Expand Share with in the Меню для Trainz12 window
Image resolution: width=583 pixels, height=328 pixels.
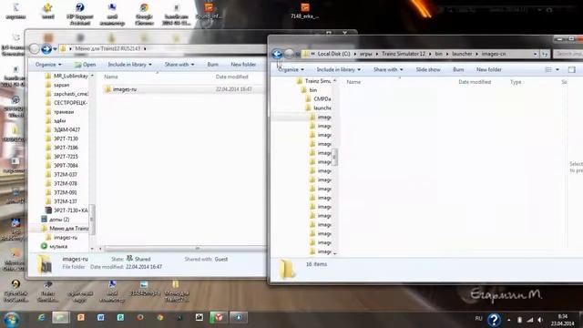coord(179,65)
